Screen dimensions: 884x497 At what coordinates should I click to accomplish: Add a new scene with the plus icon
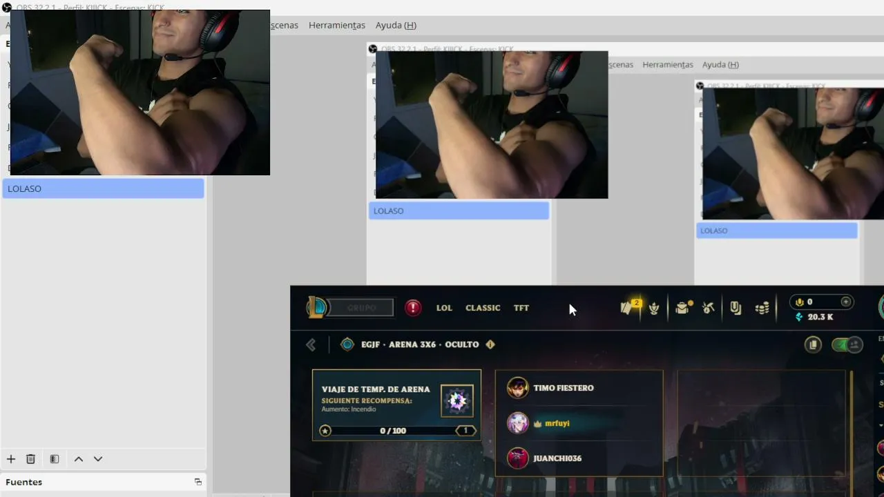click(11, 459)
